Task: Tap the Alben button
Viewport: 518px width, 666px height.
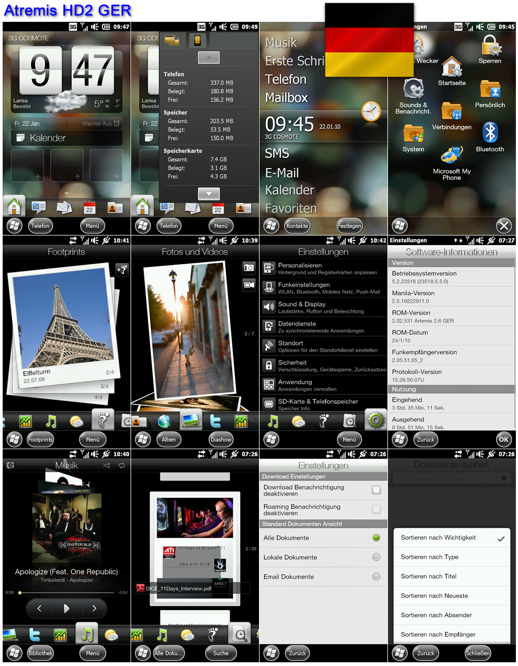Action: click(169, 440)
